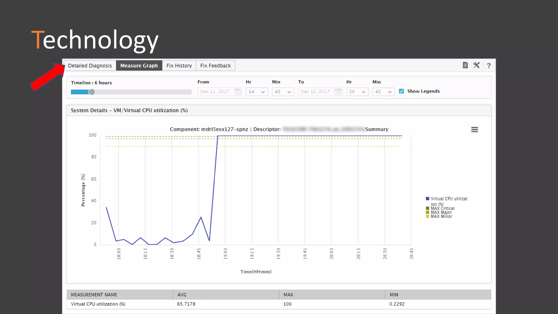Toggle Virtual CPU utilization legend swatch
558x314 pixels.
coord(427,199)
